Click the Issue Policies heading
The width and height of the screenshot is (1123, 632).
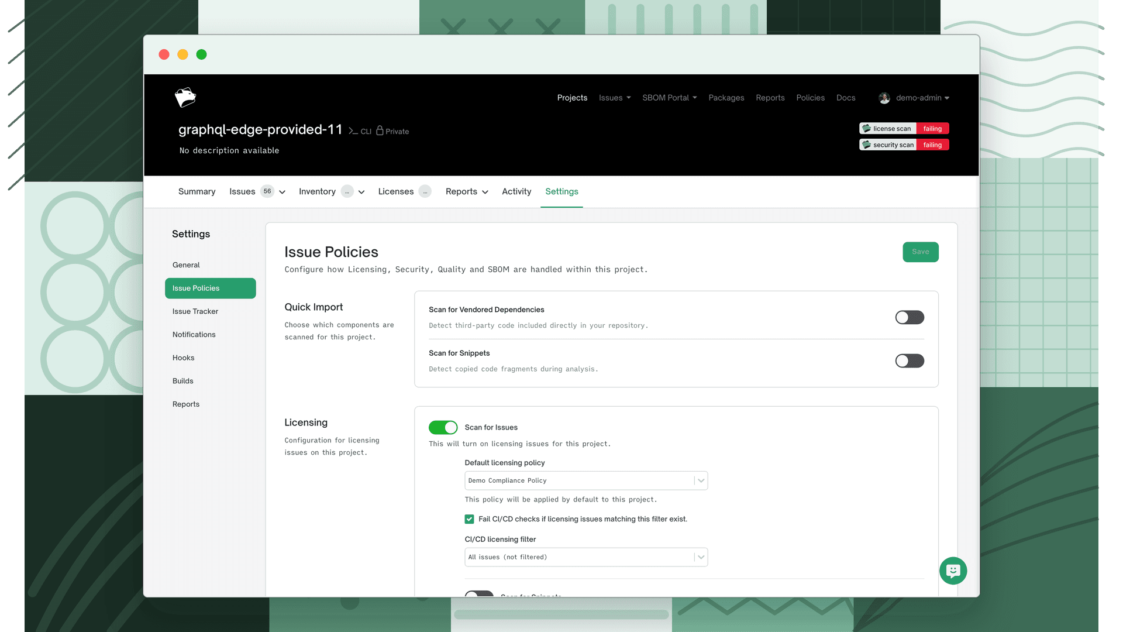point(331,252)
